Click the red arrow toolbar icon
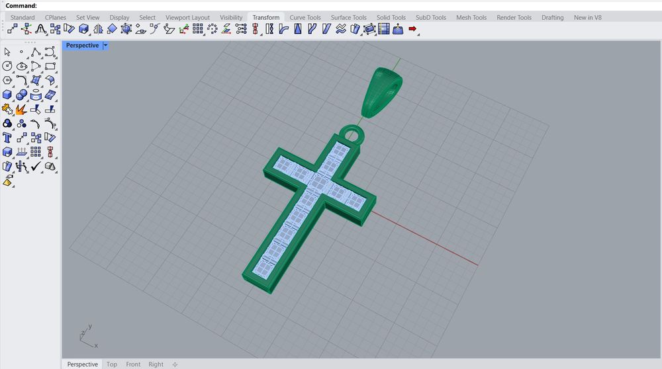662x369 pixels. [x=413, y=29]
